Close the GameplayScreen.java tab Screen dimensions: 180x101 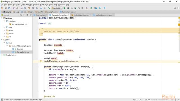tap(69, 15)
